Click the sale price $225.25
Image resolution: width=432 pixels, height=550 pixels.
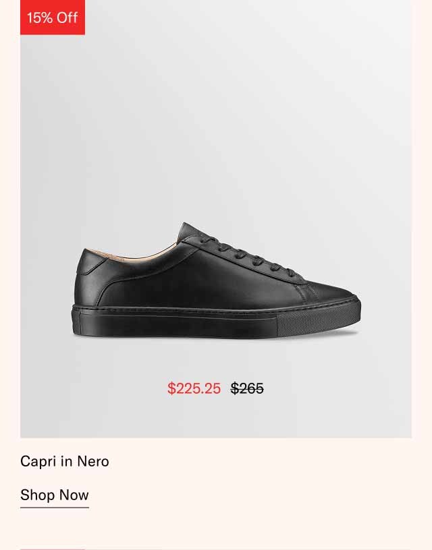click(x=194, y=388)
